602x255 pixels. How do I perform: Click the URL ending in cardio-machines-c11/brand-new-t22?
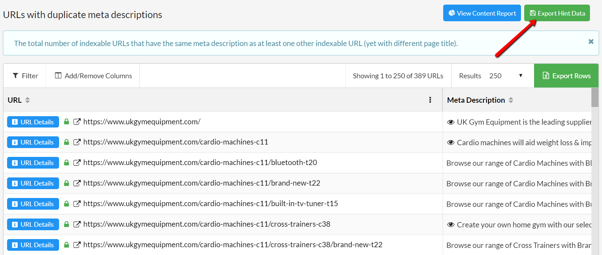point(202,183)
